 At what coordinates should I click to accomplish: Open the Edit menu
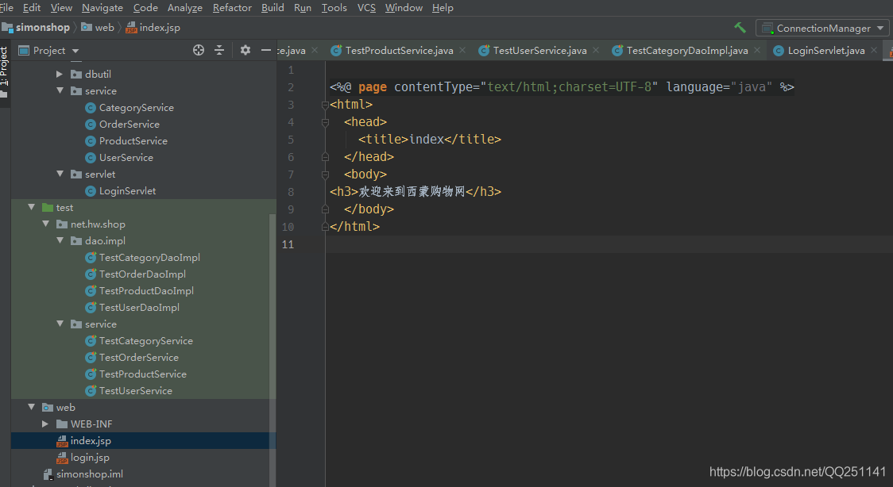[31, 8]
